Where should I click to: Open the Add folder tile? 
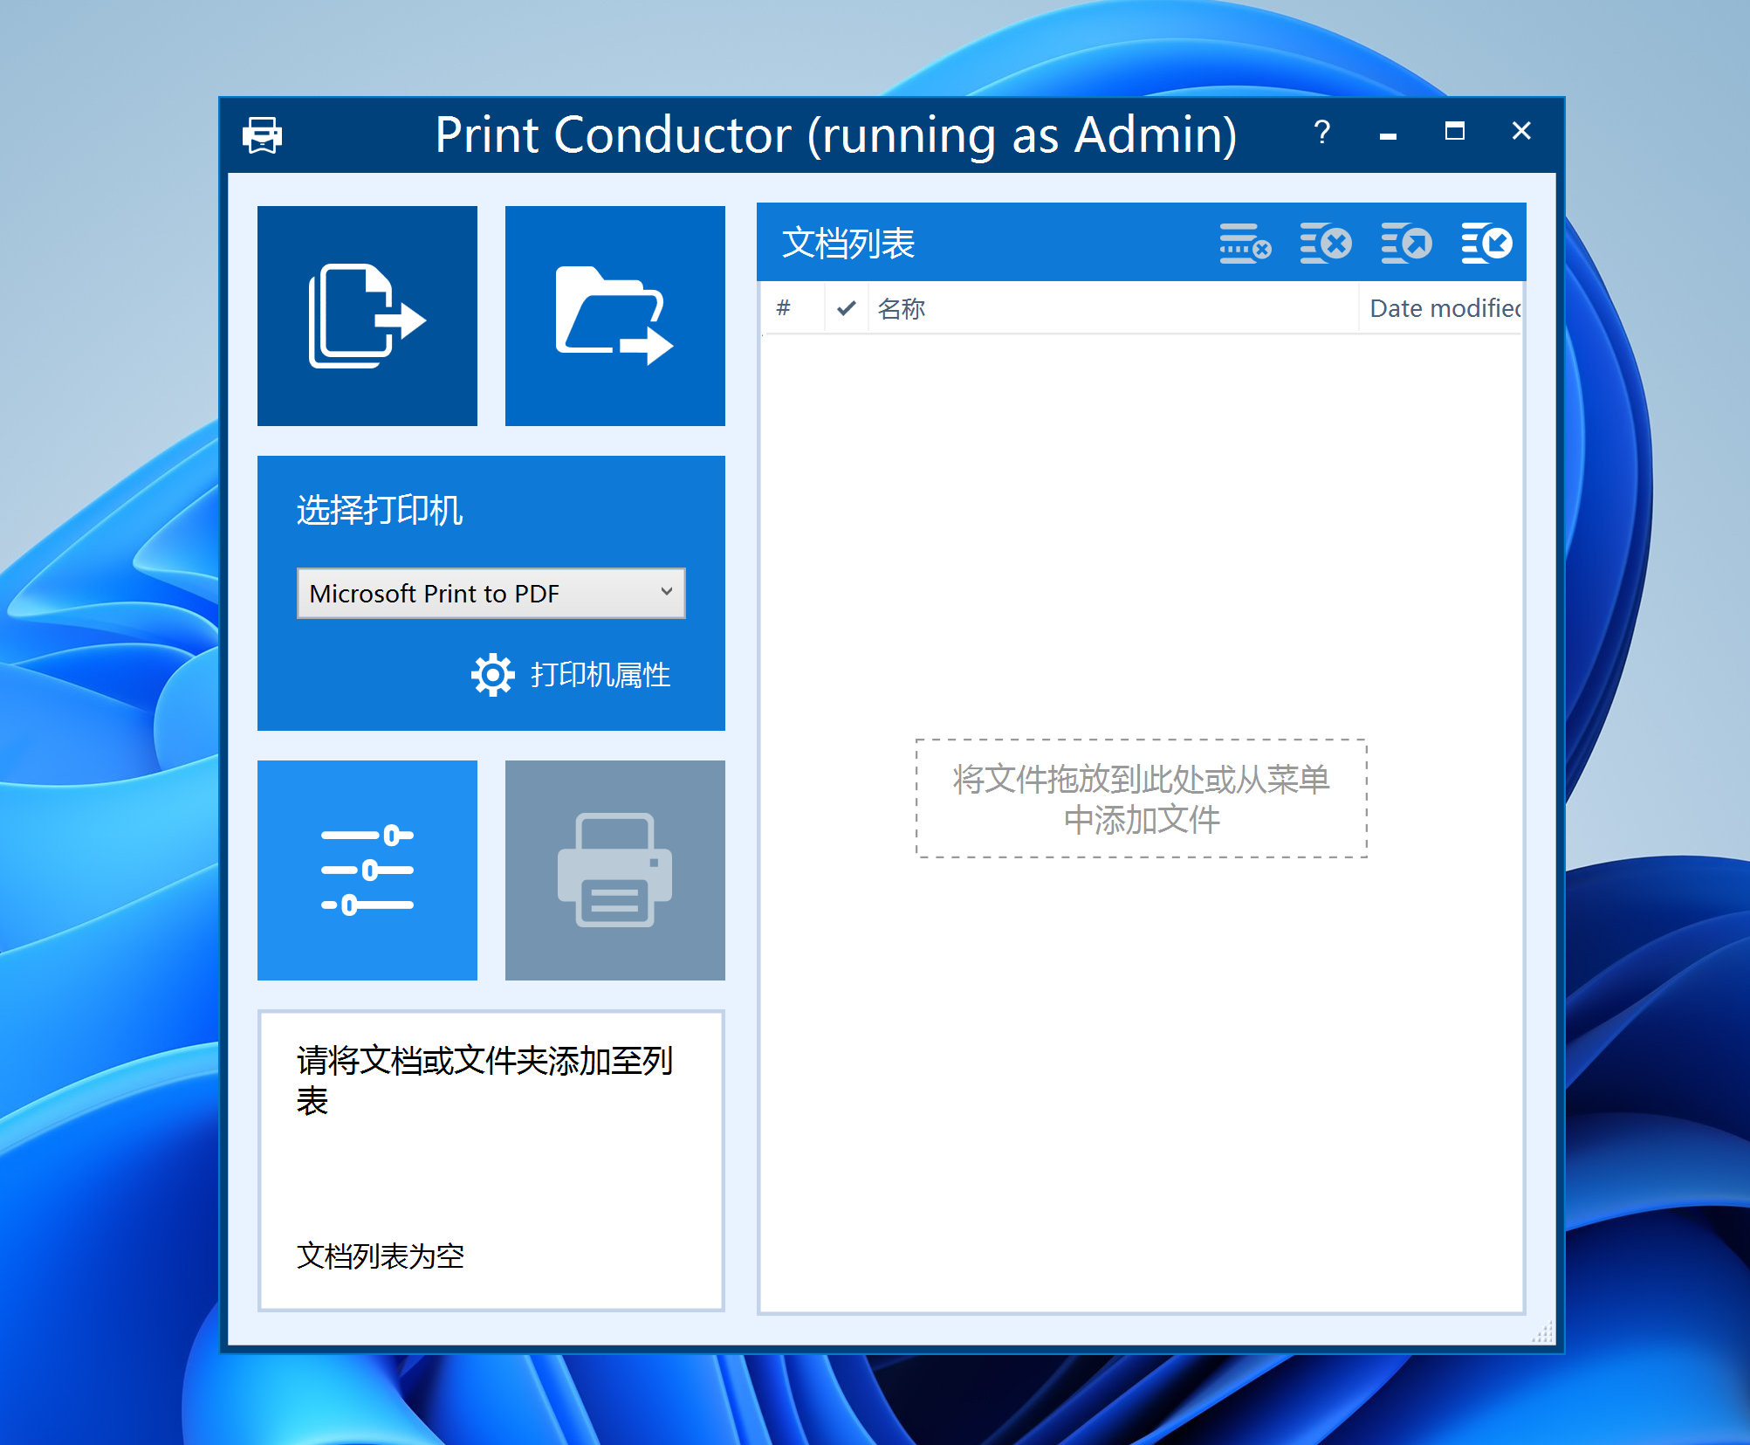tap(615, 316)
